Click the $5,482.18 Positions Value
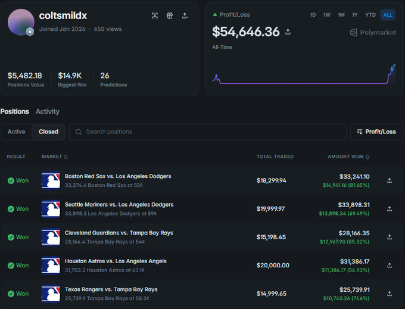Image resolution: width=405 pixels, height=309 pixels. point(25,76)
